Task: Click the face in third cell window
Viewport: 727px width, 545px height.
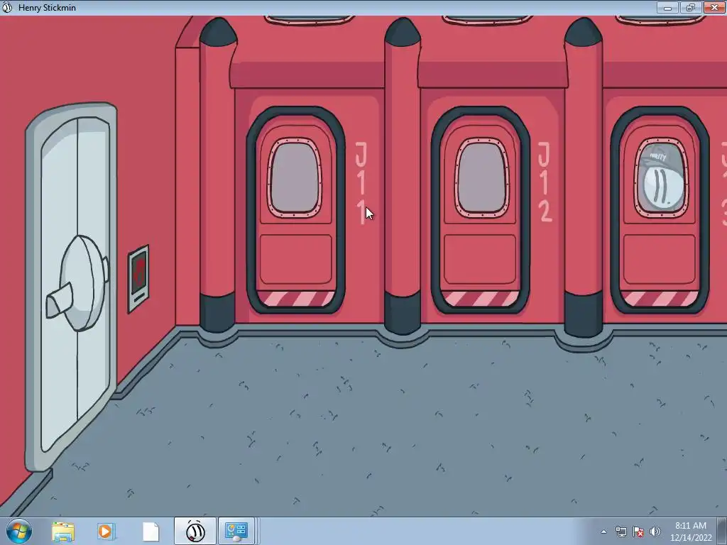Action: click(x=662, y=189)
